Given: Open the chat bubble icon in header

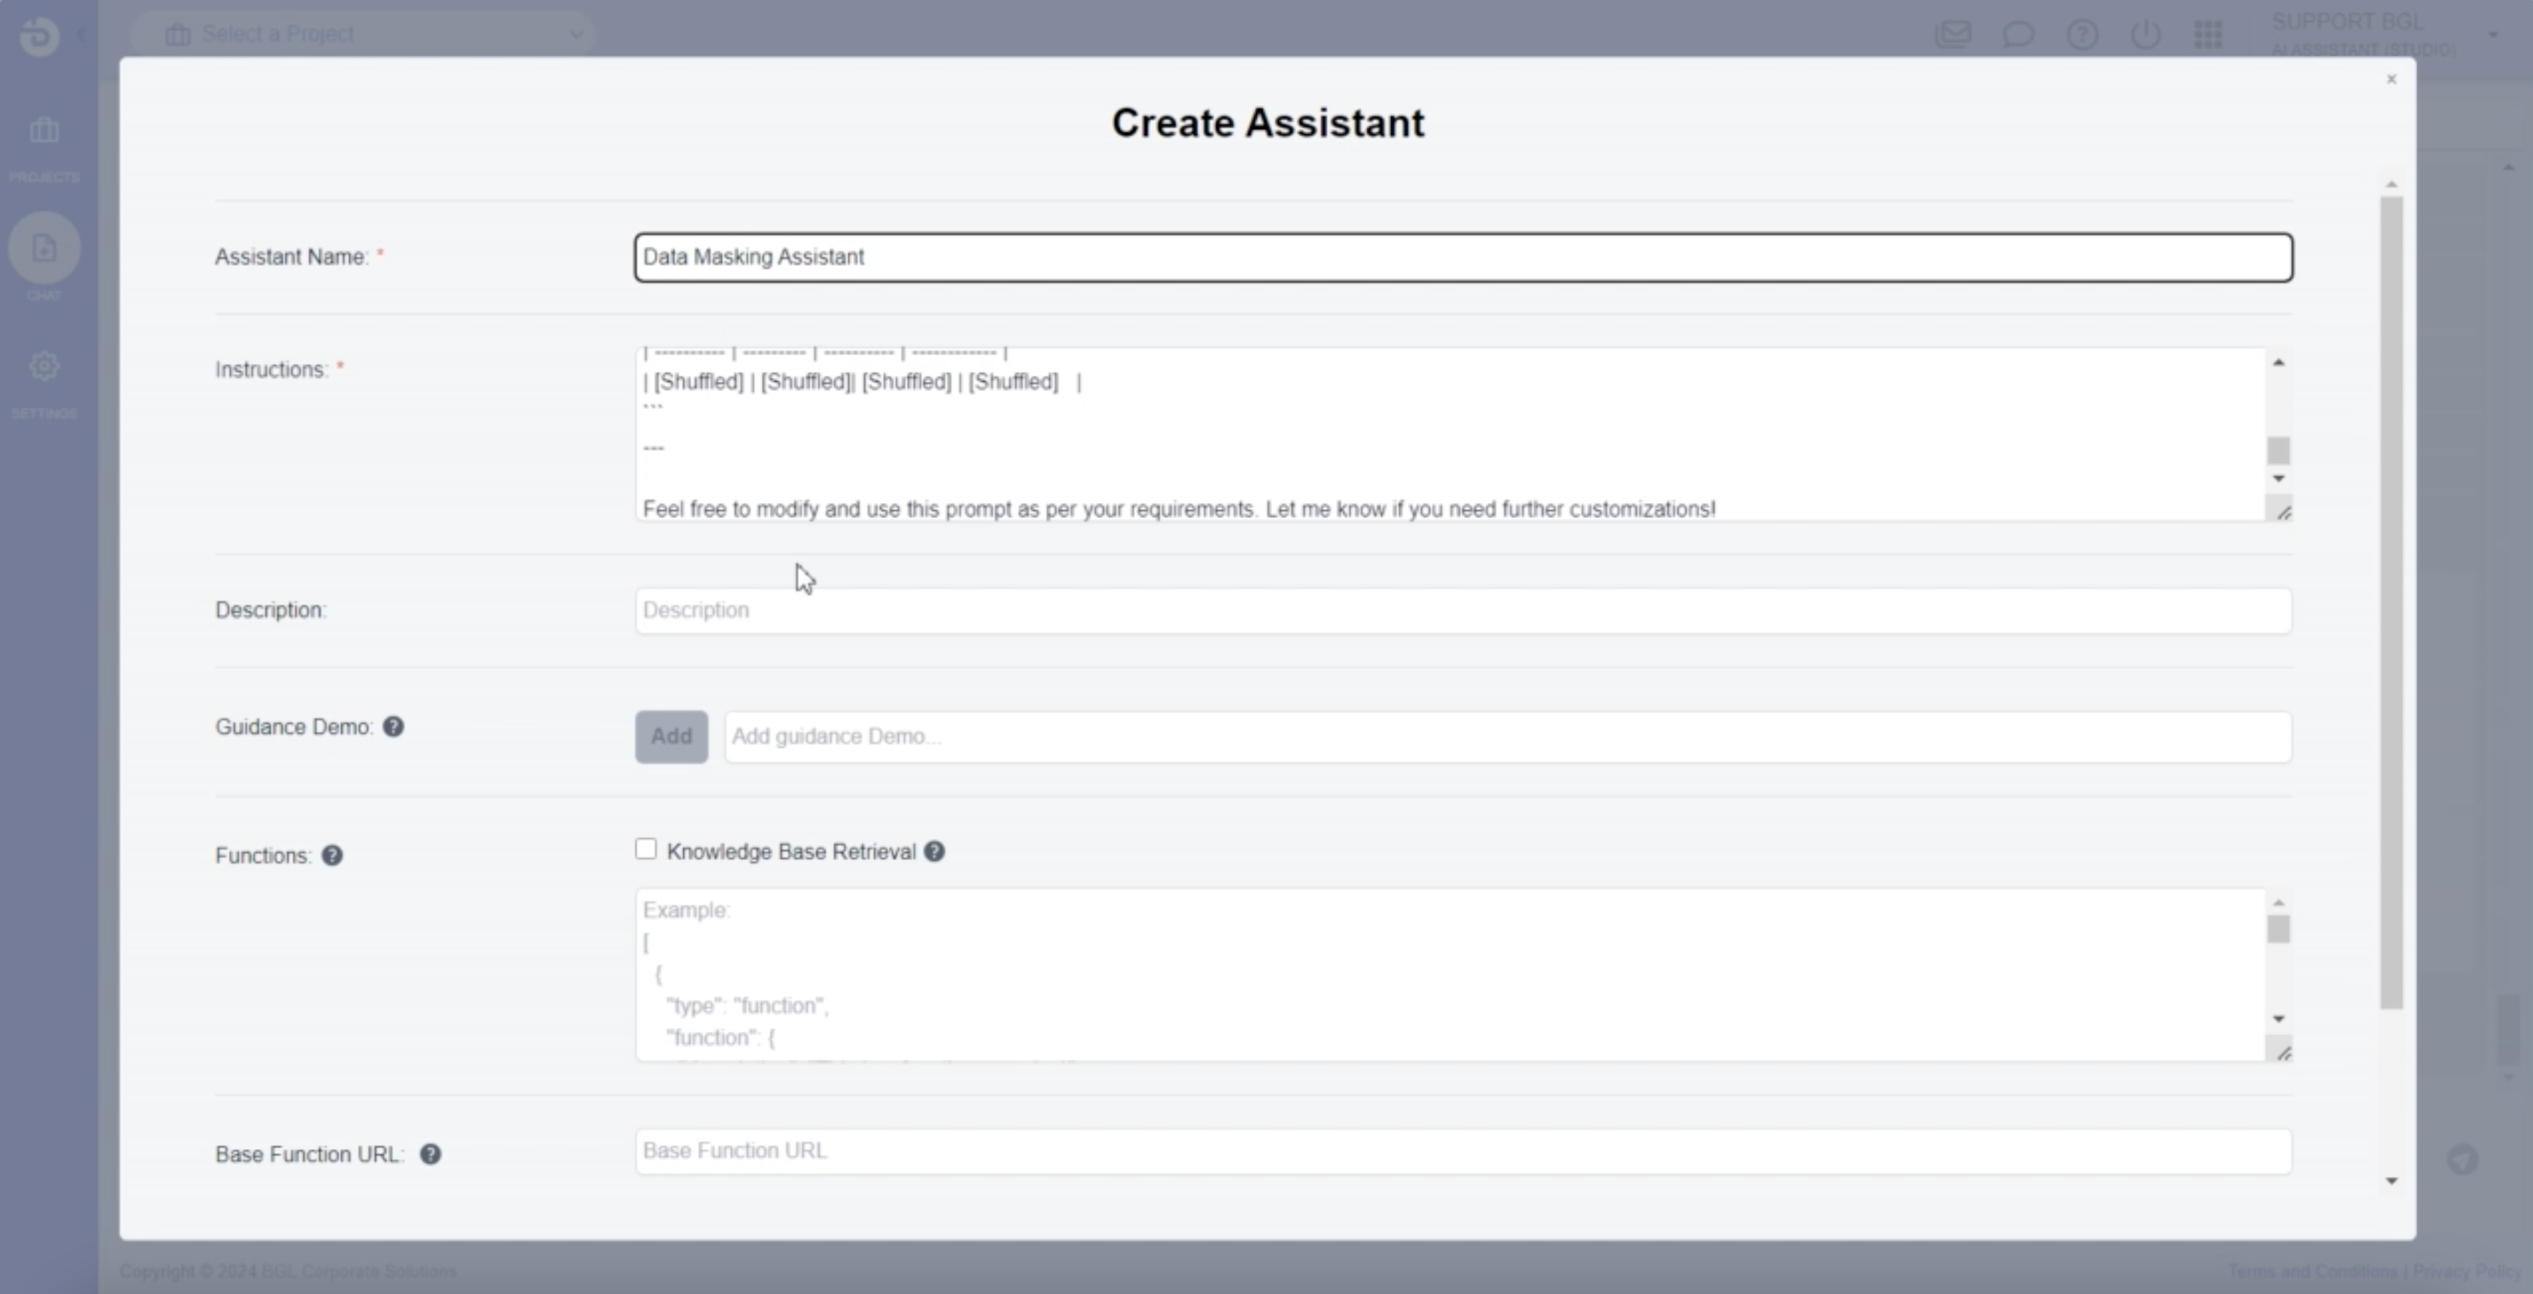Looking at the screenshot, I should [x=2018, y=34].
